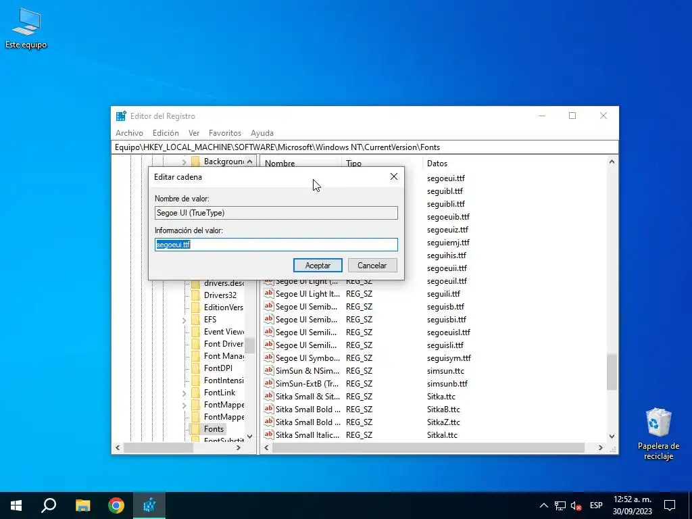Click values list horizontal scrollbar thumb
Screen dimensions: 692x519
pyautogui.click(x=428, y=447)
